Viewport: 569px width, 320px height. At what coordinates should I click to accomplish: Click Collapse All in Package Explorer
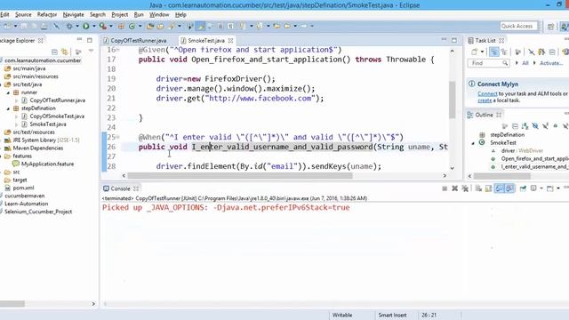(55, 52)
